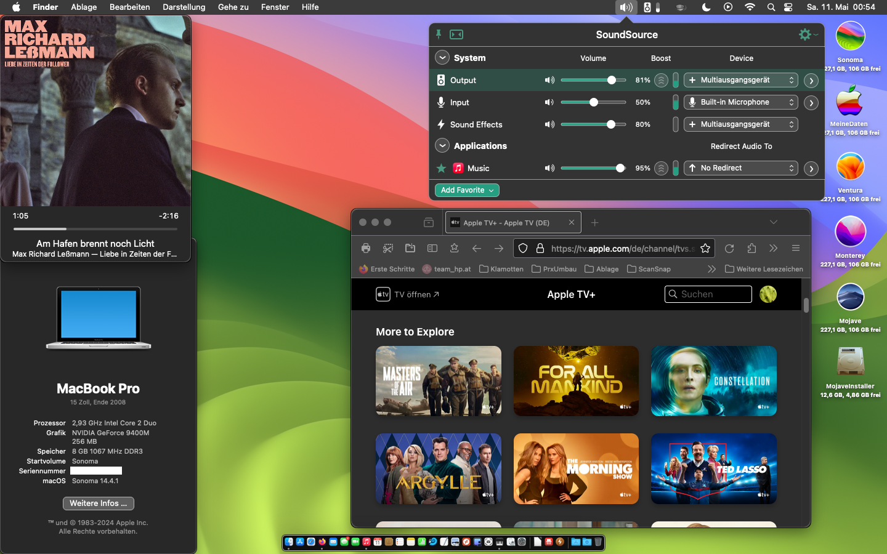The width and height of the screenshot is (887, 554).
Task: Adjust the Input volume slider
Action: [x=593, y=102]
